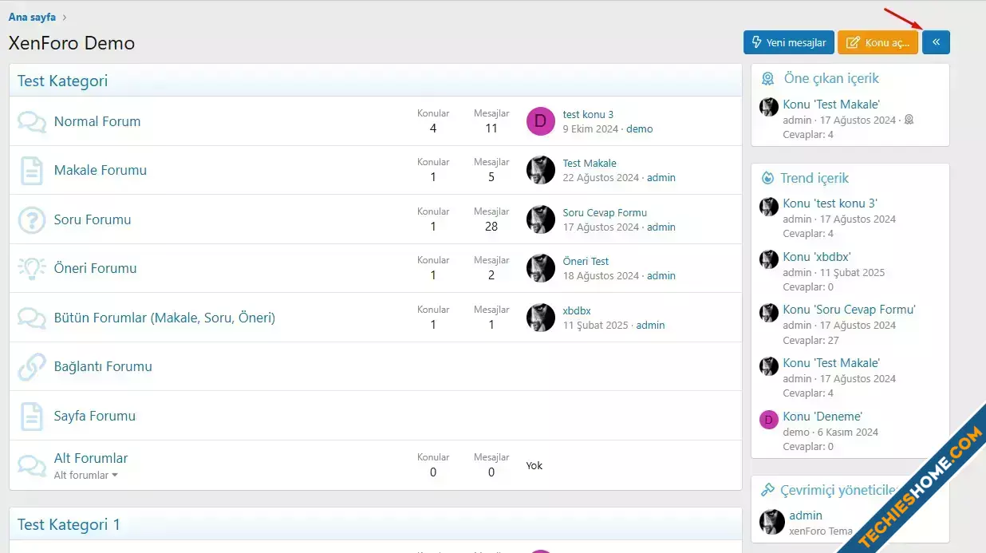This screenshot has width=986, height=553.
Task: Click the Bütün Forumlar chat bubble icon
Action: [x=31, y=318]
